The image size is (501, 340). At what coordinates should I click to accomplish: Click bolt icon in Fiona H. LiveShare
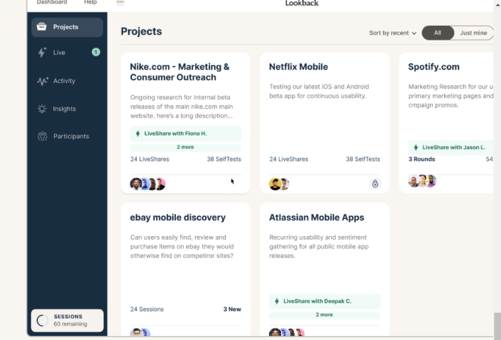coord(137,134)
